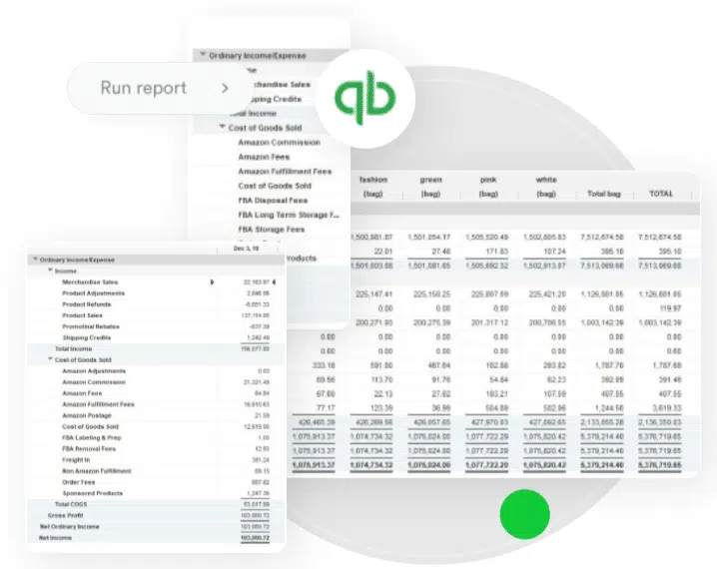
Task: Click the Run report button
Action: tap(160, 88)
